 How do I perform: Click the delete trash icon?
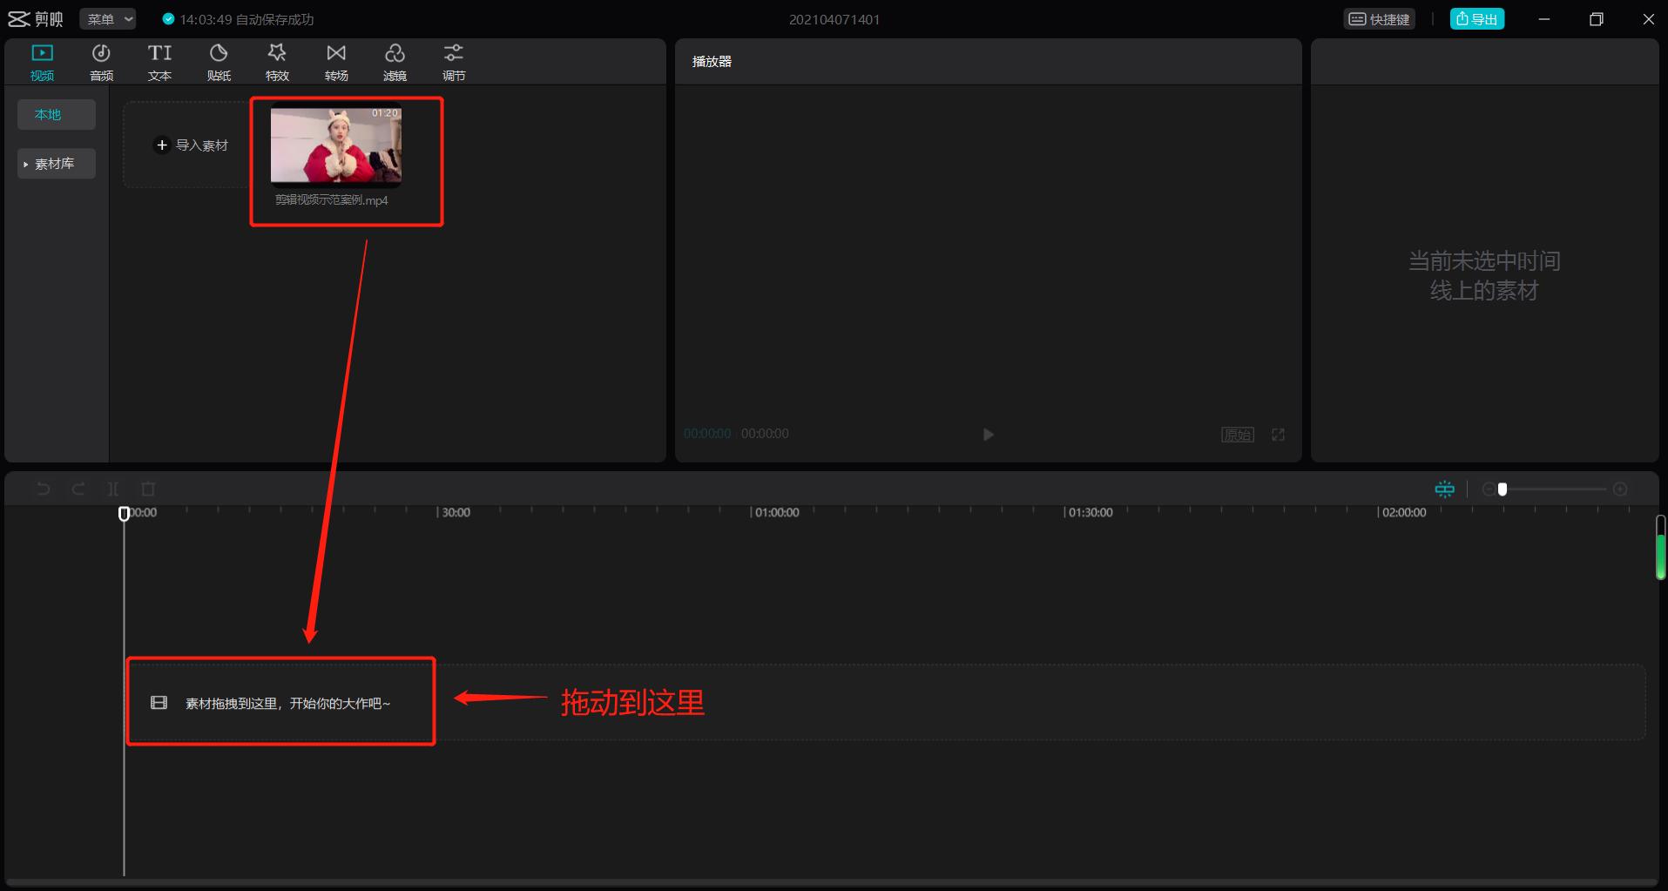[148, 489]
